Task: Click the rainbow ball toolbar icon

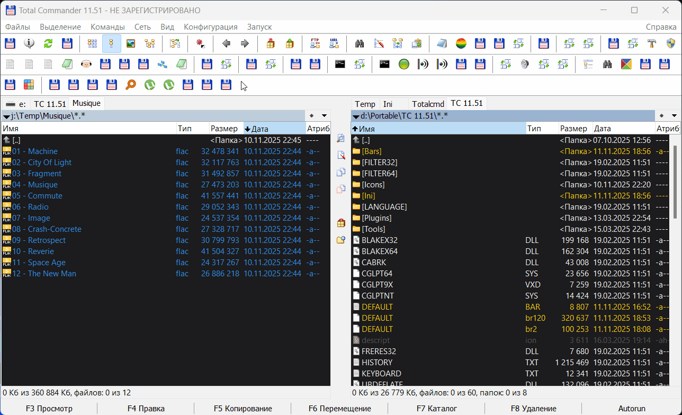Action: click(x=461, y=44)
